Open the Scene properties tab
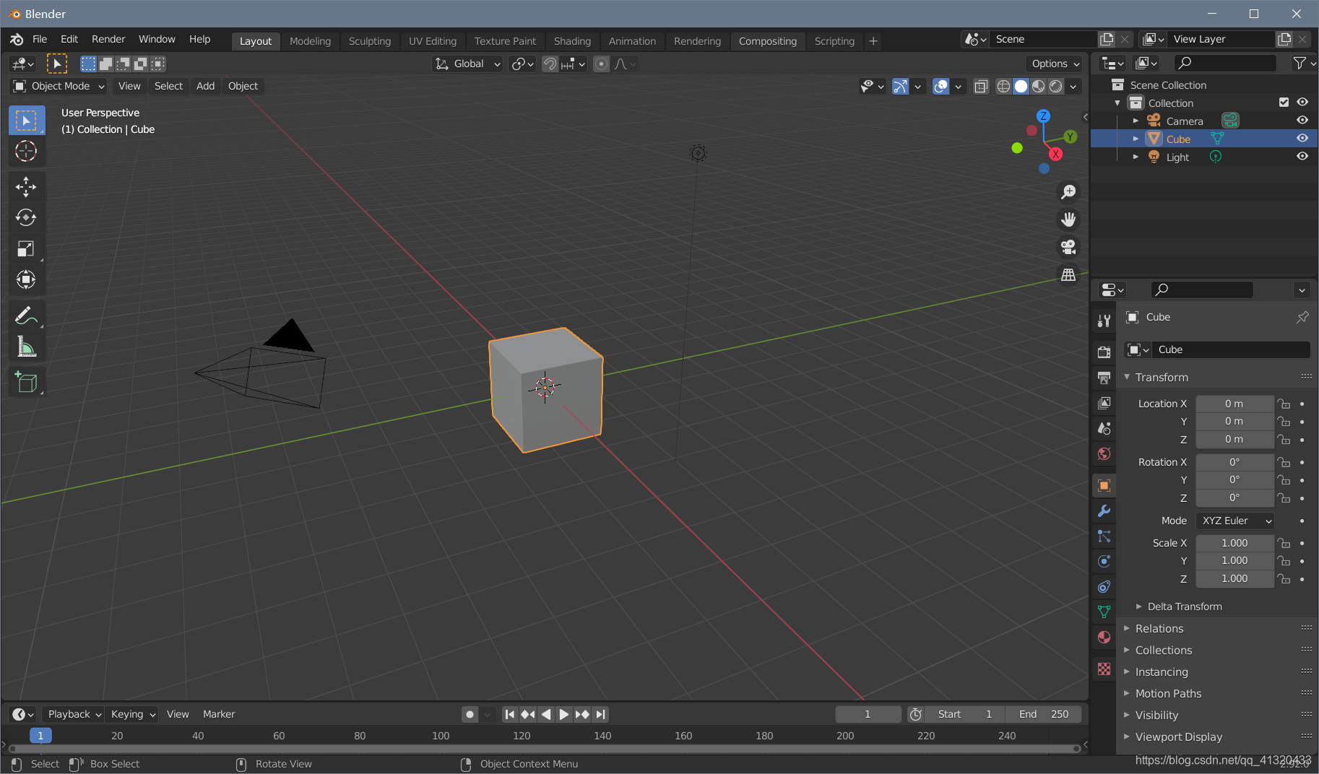The width and height of the screenshot is (1319, 774). coord(1104,428)
